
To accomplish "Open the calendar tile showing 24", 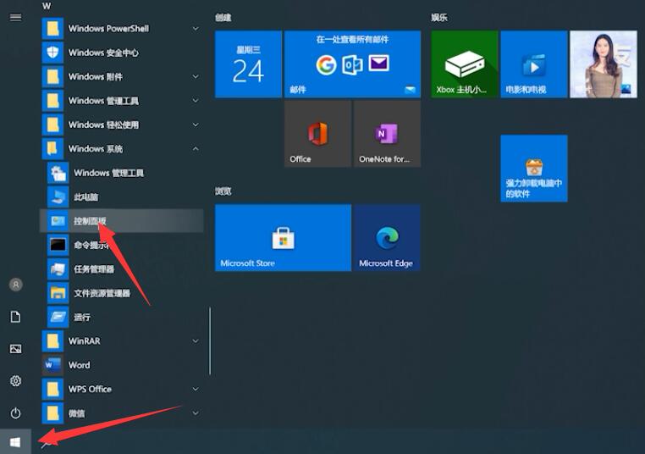I will click(249, 64).
